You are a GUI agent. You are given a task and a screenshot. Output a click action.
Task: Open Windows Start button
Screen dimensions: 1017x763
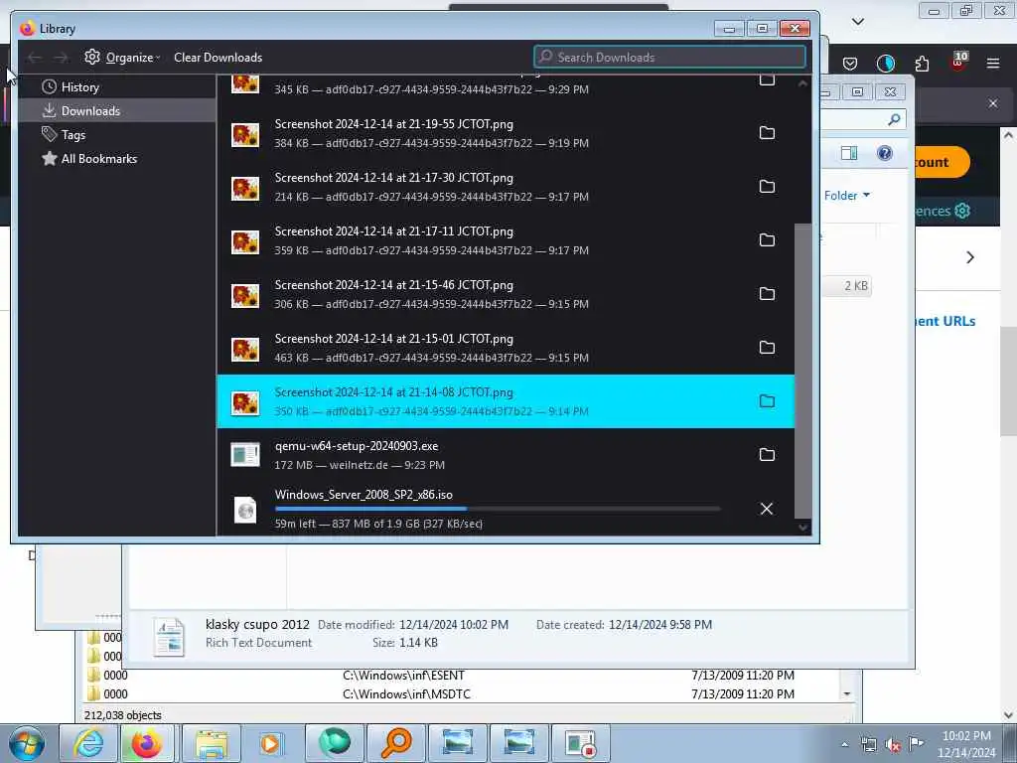click(x=26, y=743)
